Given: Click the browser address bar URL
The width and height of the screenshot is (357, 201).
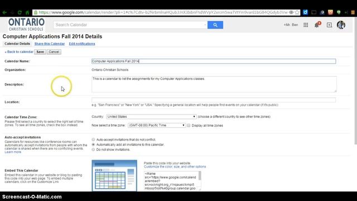Looking at the screenshot, I should click(163, 12).
